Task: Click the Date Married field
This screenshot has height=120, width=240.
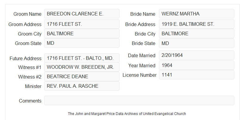Action: 196,55
